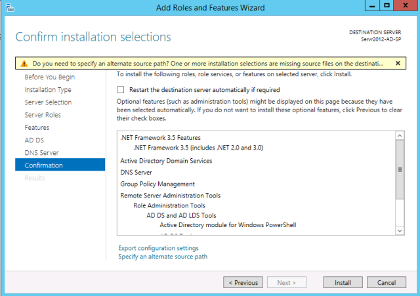420x296 pixels.
Task: Open the Installation Type step
Action: pyautogui.click(x=48, y=89)
